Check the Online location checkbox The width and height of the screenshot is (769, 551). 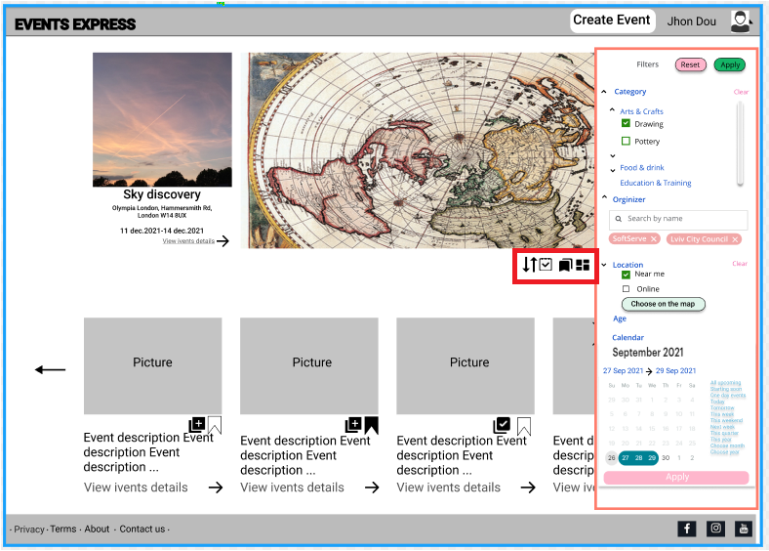626,289
